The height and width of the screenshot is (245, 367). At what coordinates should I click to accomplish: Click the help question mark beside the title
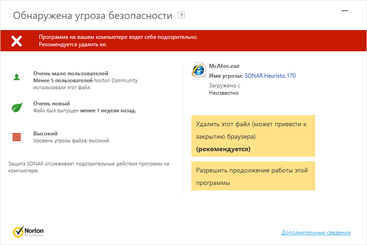181,16
